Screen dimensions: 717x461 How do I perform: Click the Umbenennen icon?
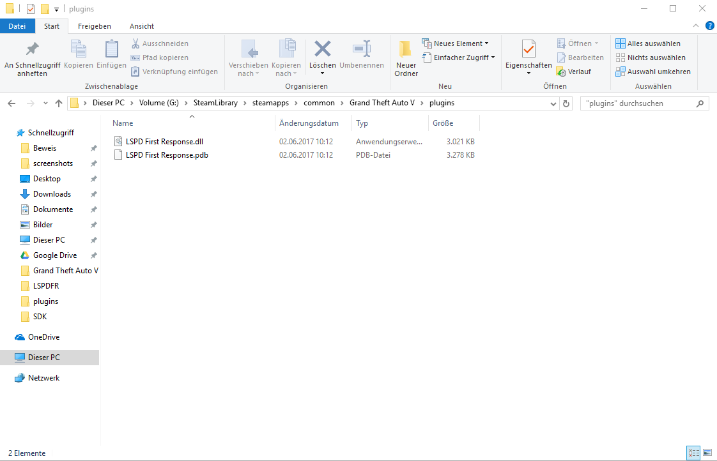click(362, 49)
